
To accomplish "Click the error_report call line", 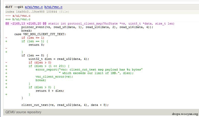I will [89, 69].
